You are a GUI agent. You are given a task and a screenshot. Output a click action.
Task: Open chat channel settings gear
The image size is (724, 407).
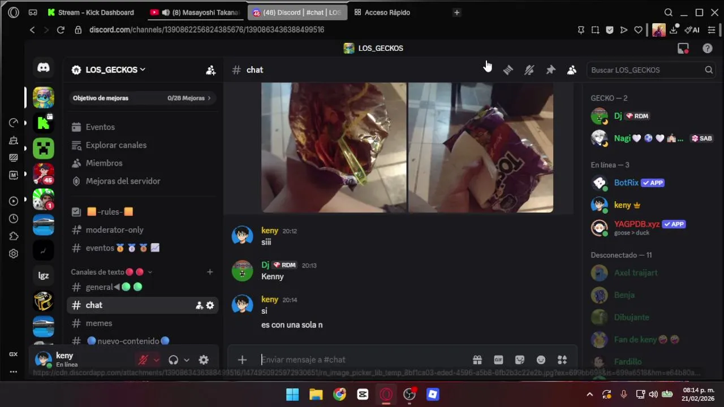(x=210, y=305)
